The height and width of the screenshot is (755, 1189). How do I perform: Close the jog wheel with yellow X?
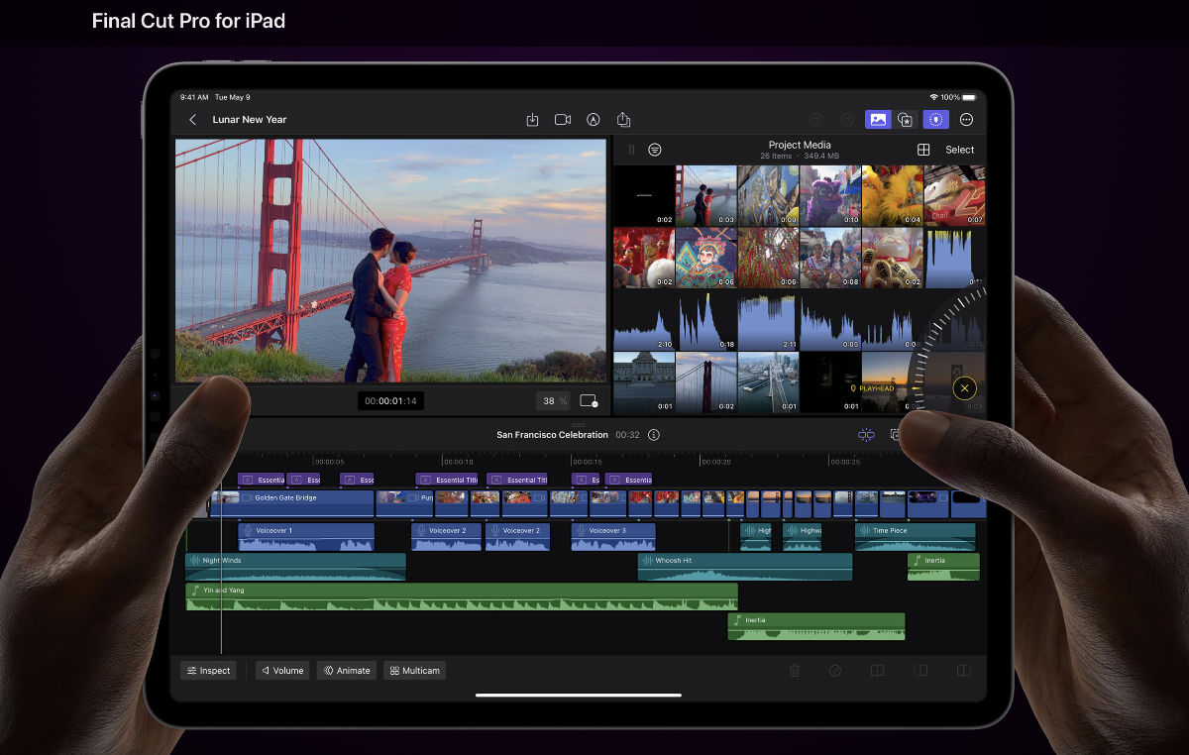[x=965, y=388]
